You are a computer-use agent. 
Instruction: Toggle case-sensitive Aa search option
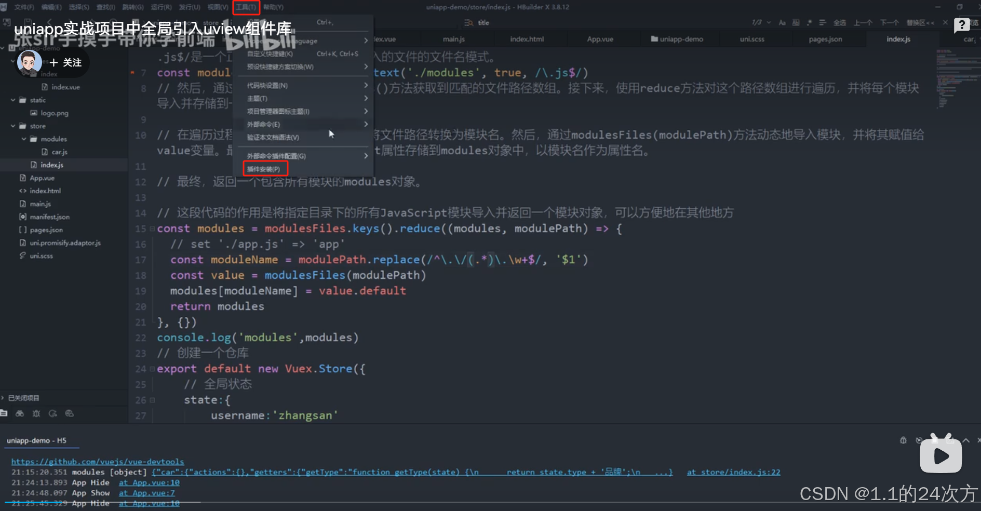782,22
